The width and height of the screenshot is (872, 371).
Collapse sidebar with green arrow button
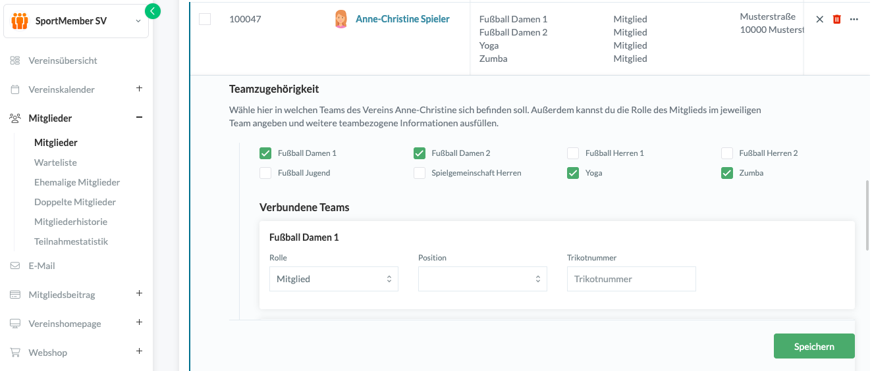click(x=153, y=11)
